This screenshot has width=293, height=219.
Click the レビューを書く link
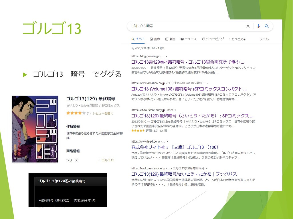[103, 113]
